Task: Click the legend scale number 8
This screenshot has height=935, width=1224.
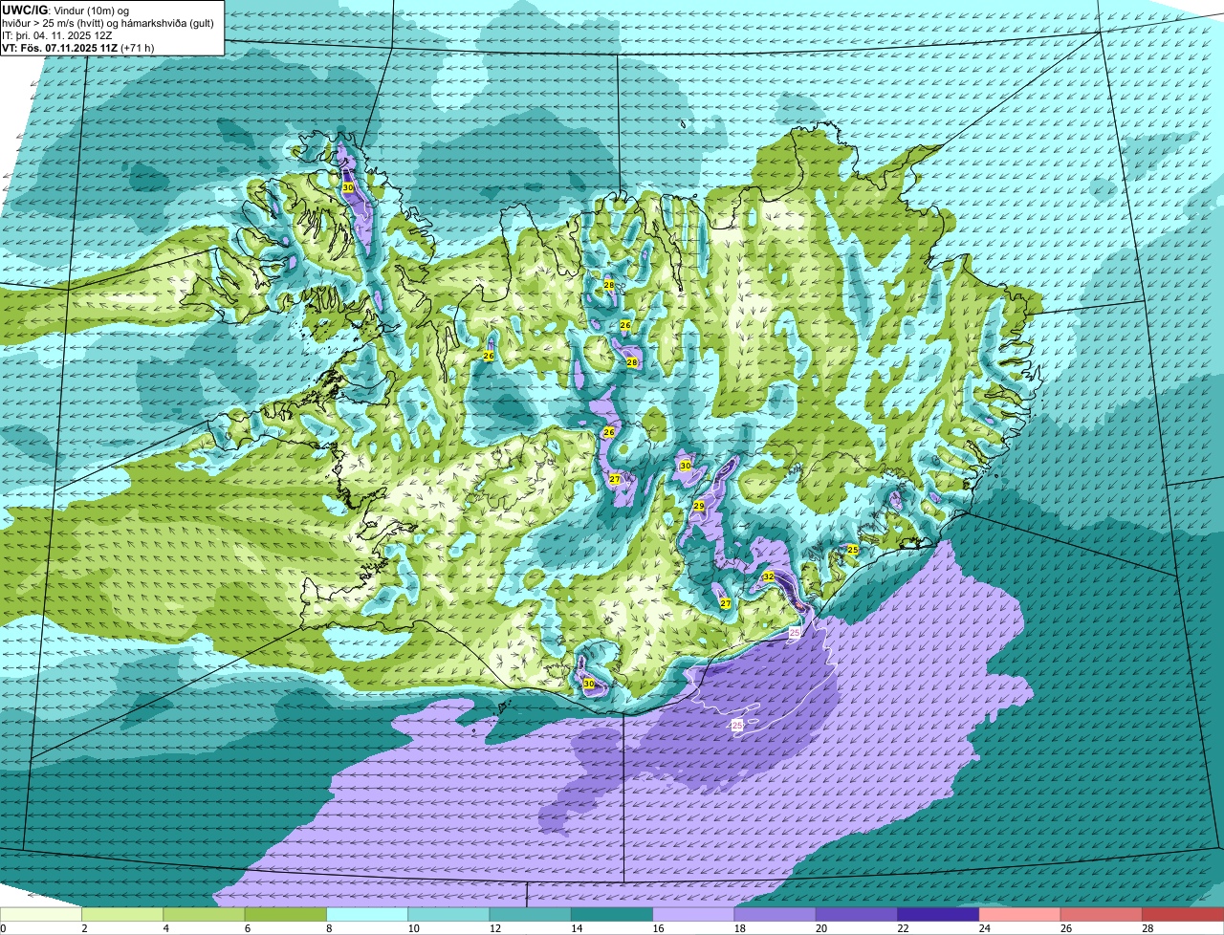Action: (x=327, y=928)
